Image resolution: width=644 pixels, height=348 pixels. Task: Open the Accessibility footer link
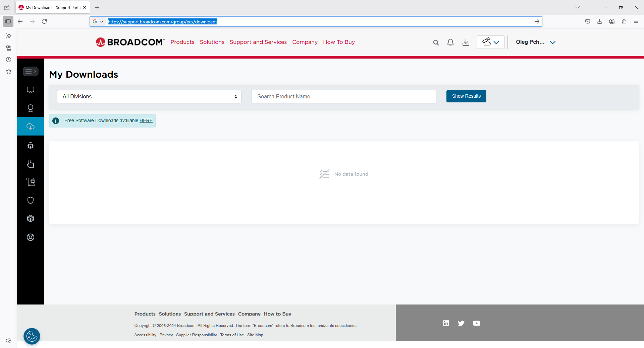pyautogui.click(x=145, y=335)
